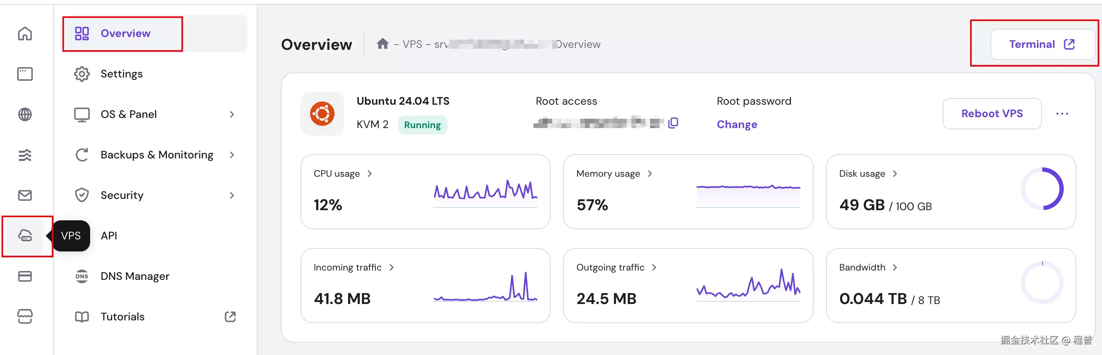Click the CPU usage label
Screen dimensions: 1102x355
[337, 174]
